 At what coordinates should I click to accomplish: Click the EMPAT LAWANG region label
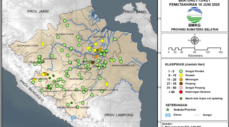point(39,79)
